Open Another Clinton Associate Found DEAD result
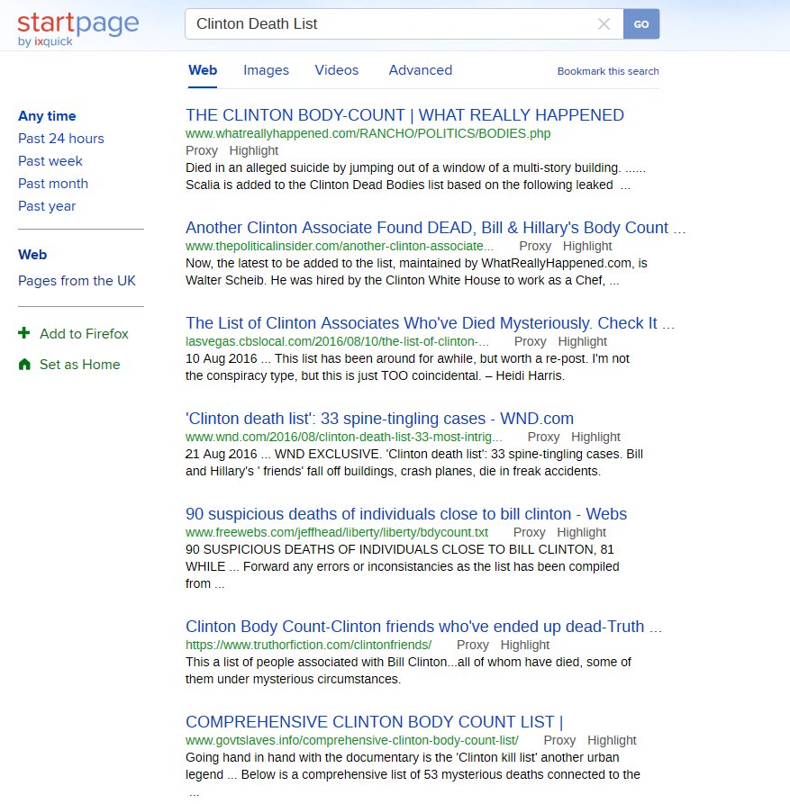This screenshot has width=790, height=804. [x=435, y=228]
